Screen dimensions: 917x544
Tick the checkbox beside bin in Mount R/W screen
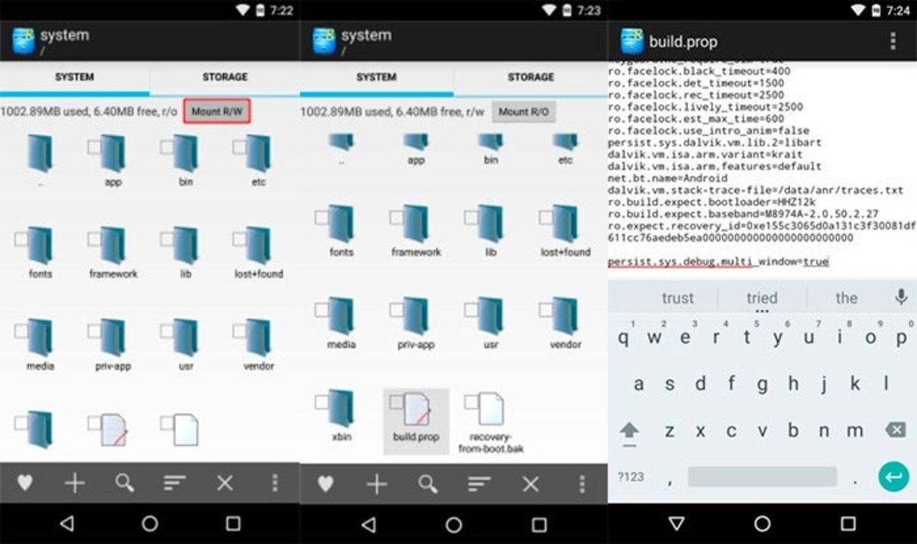tap(166, 146)
